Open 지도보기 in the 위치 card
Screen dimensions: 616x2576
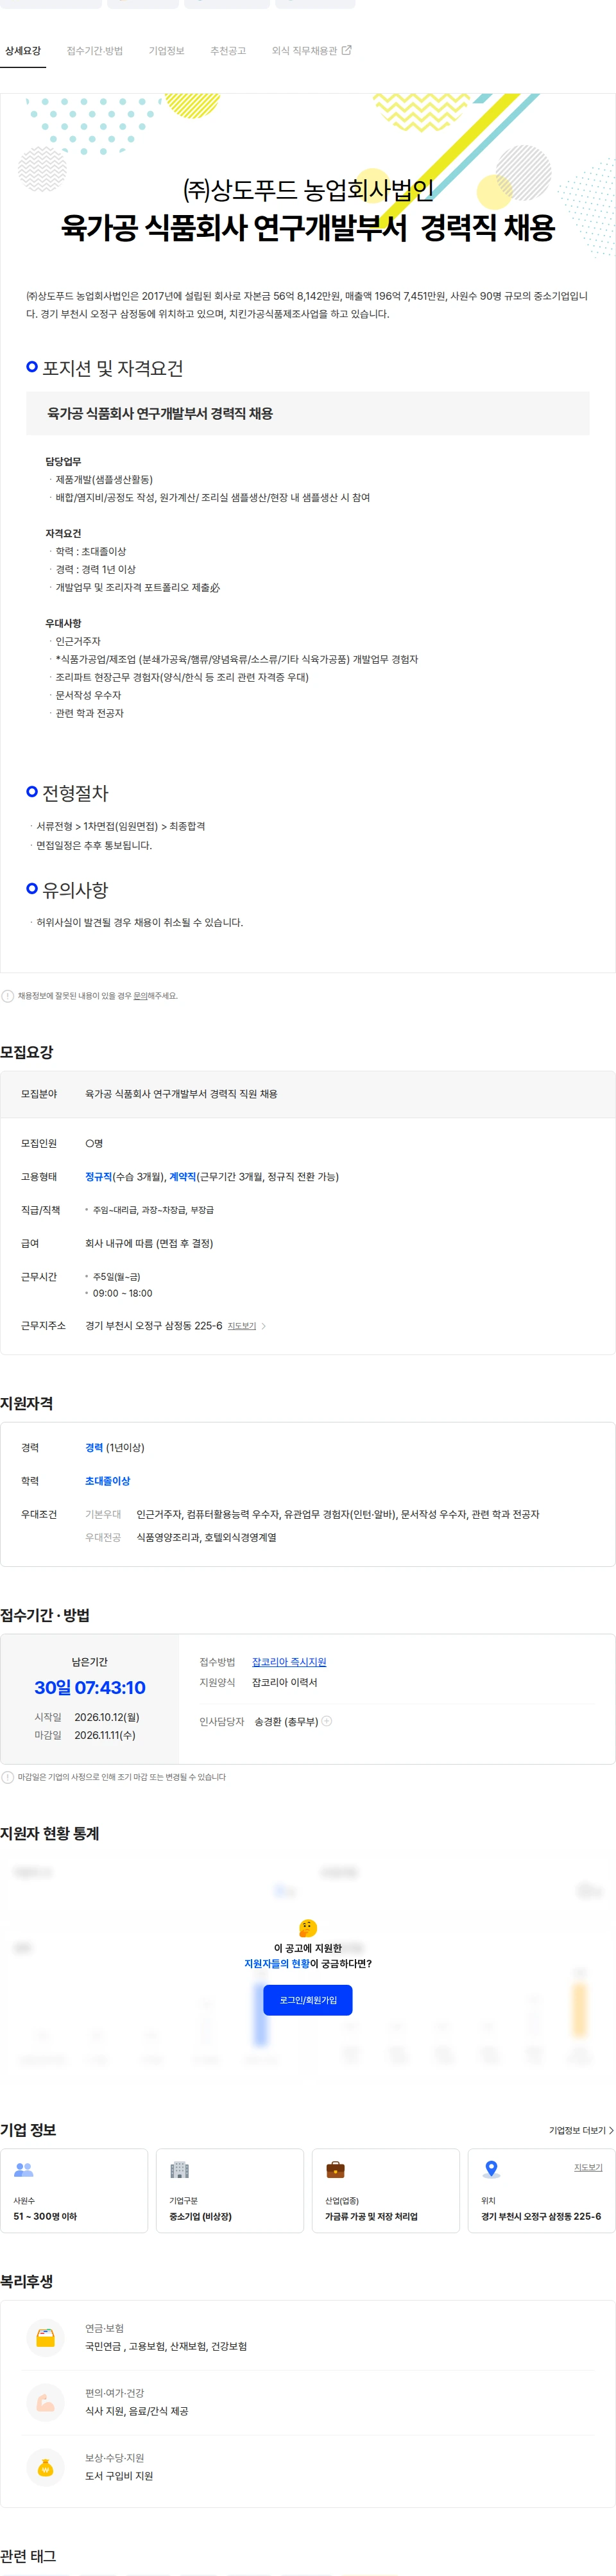coord(588,2168)
